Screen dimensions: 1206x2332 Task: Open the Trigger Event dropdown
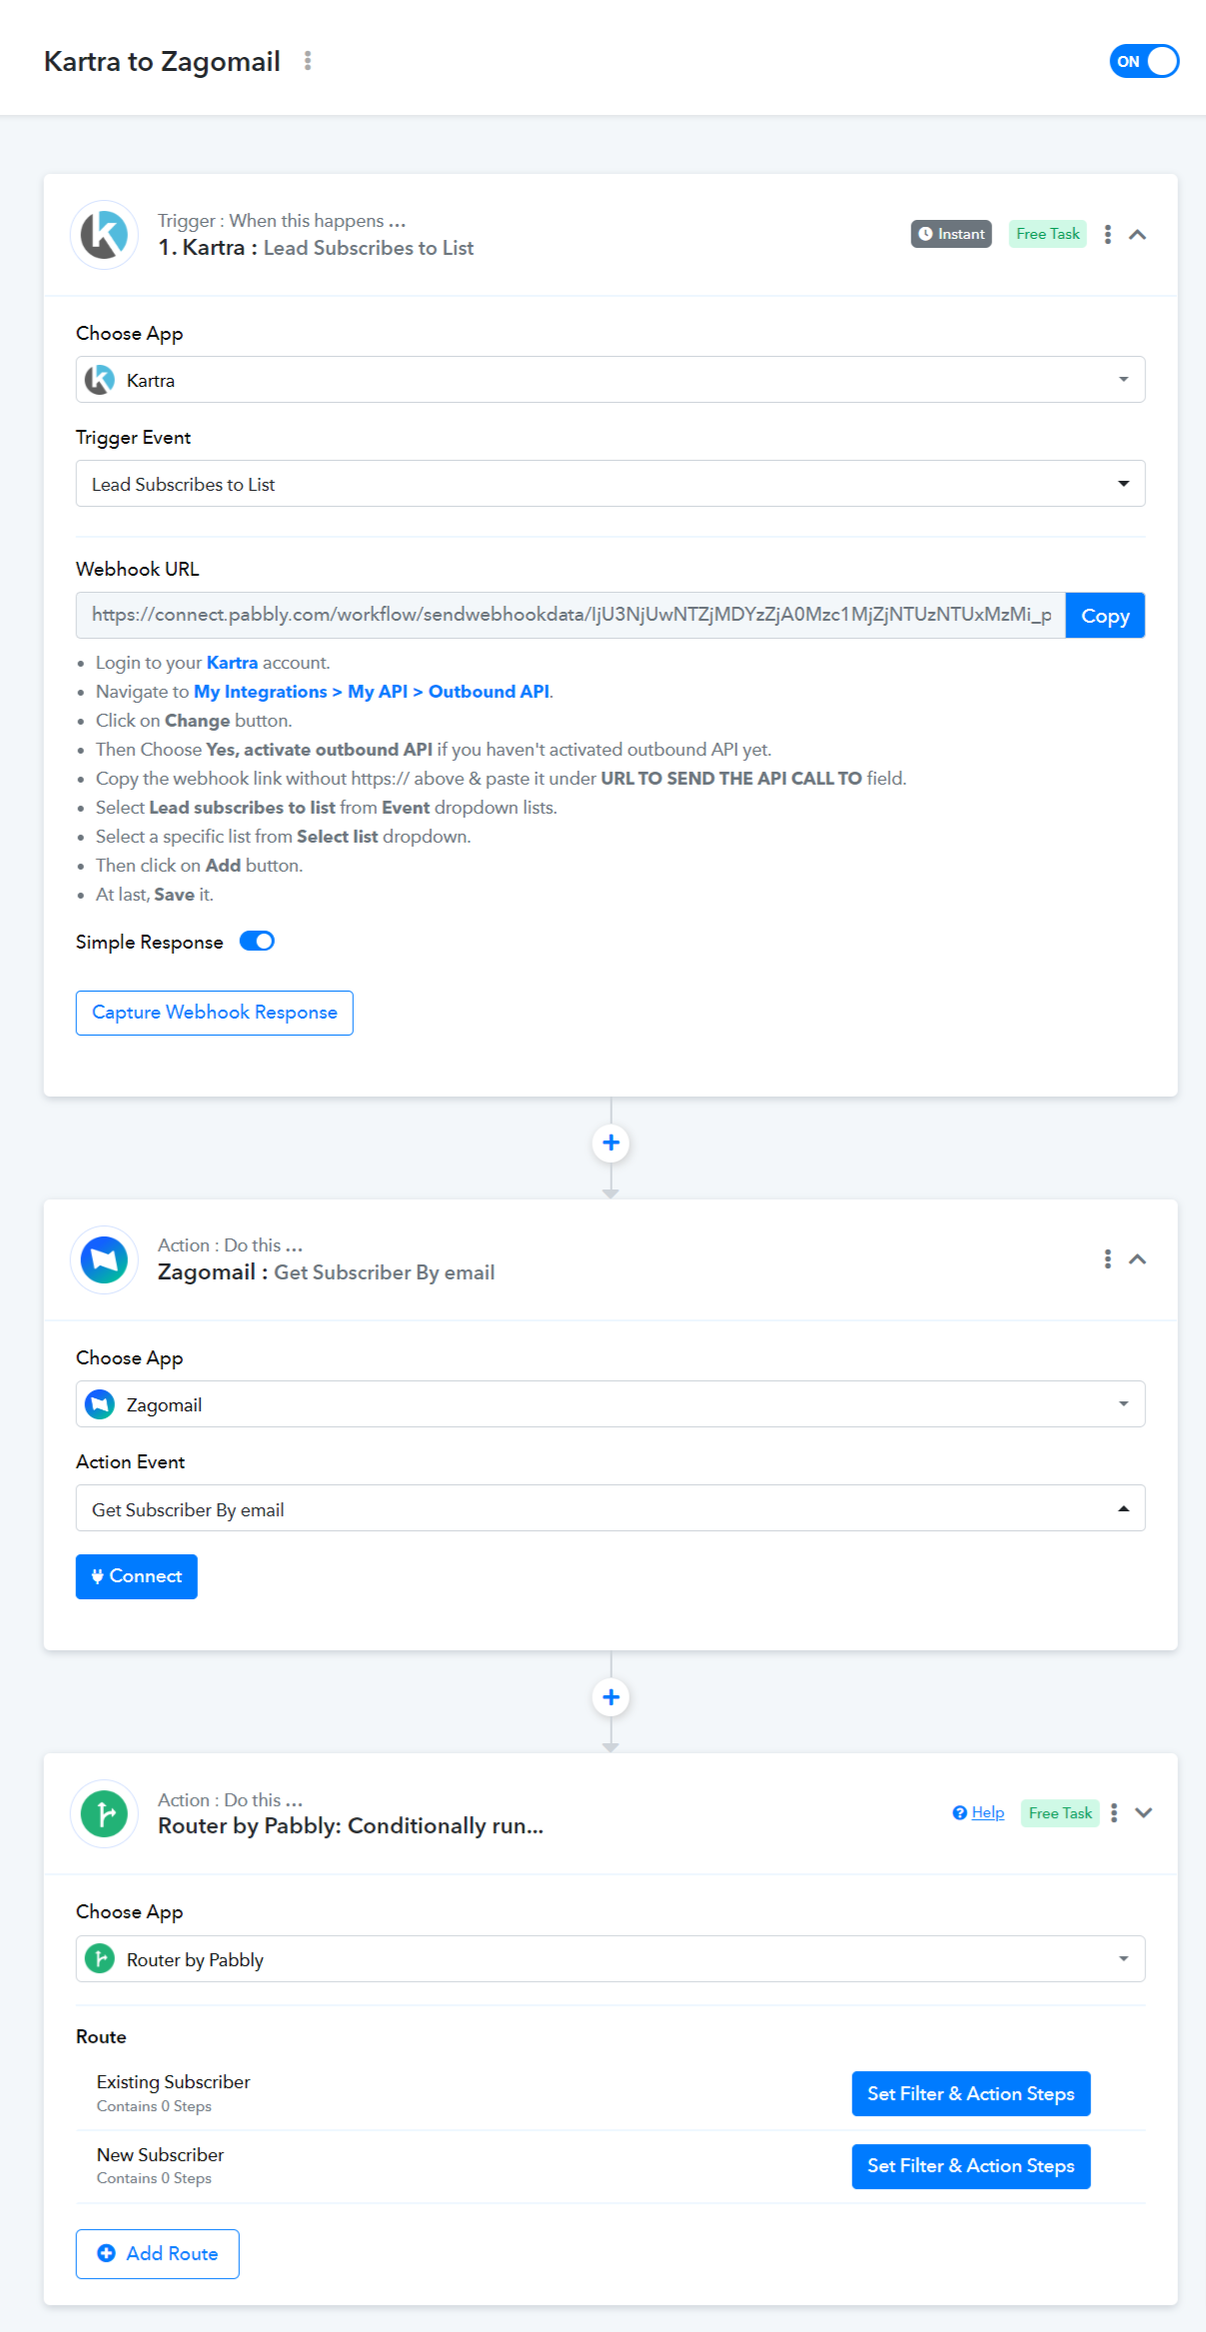tap(610, 484)
